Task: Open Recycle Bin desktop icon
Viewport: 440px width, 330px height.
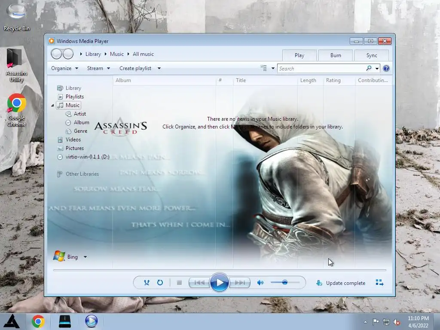Action: tap(17, 17)
